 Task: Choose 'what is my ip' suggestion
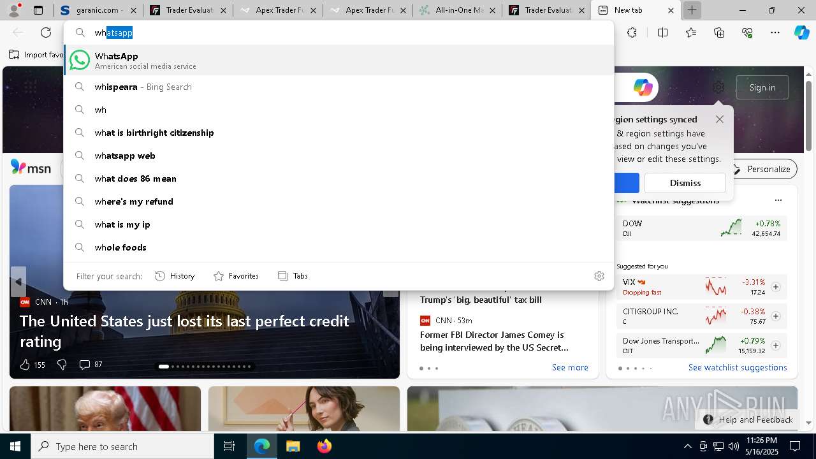coord(339,224)
